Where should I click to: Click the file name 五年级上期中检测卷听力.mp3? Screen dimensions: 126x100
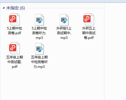pyautogui.click(x=39, y=62)
